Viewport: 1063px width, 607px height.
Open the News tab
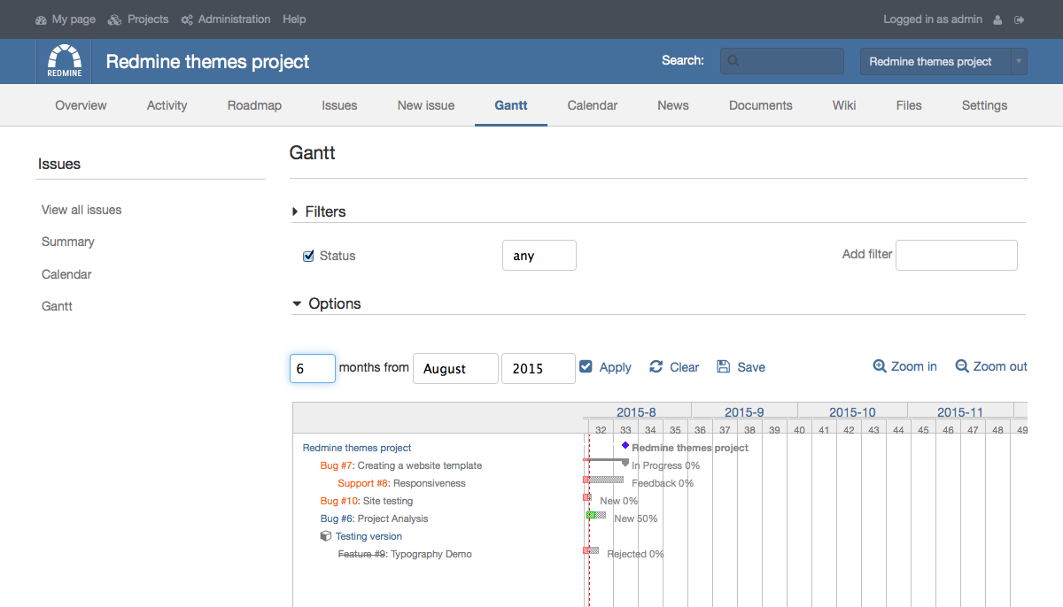coord(673,105)
